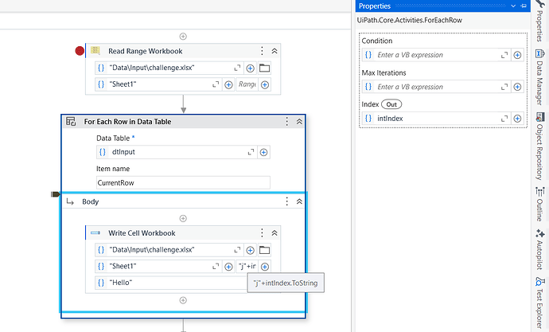
Task: Click the intIndex Index field
Action: [436, 119]
